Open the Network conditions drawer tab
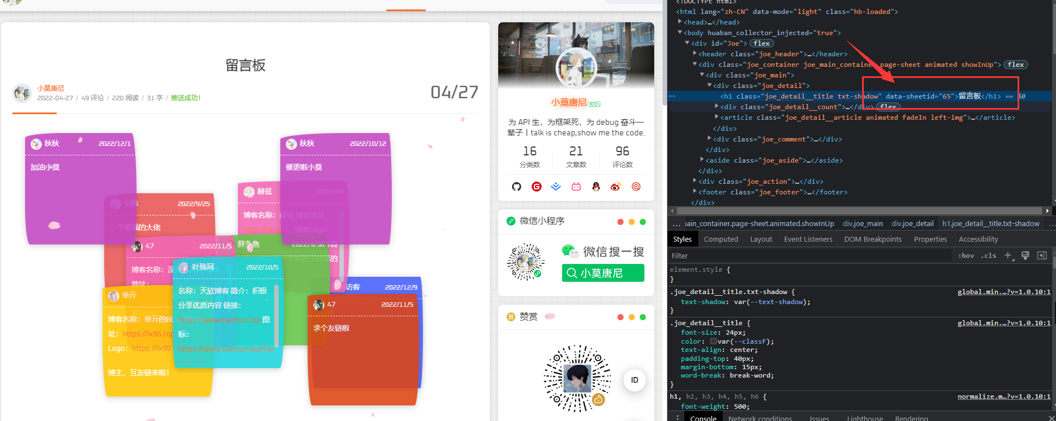This screenshot has width=1056, height=421. [x=760, y=418]
